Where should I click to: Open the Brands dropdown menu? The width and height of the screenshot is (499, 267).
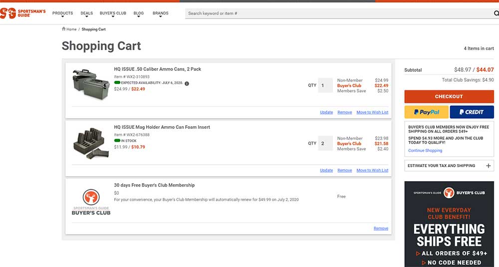[x=160, y=13]
